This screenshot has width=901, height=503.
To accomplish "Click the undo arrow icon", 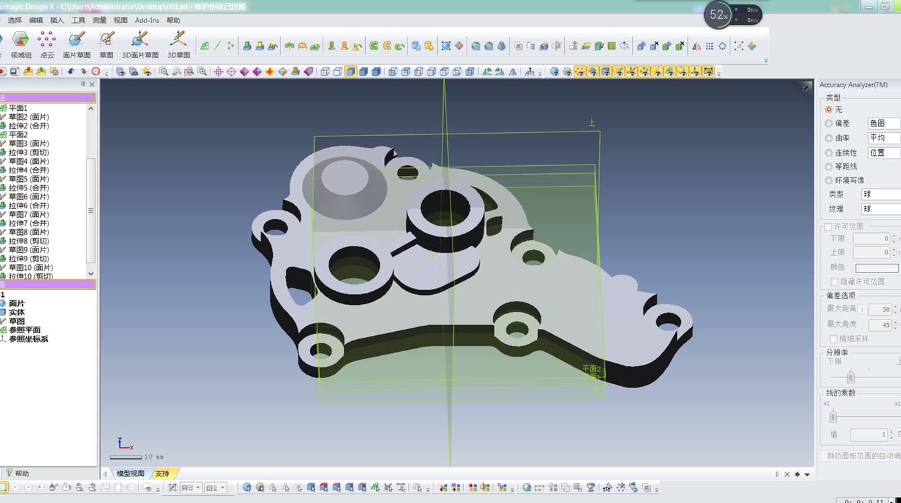I will 71,71.
